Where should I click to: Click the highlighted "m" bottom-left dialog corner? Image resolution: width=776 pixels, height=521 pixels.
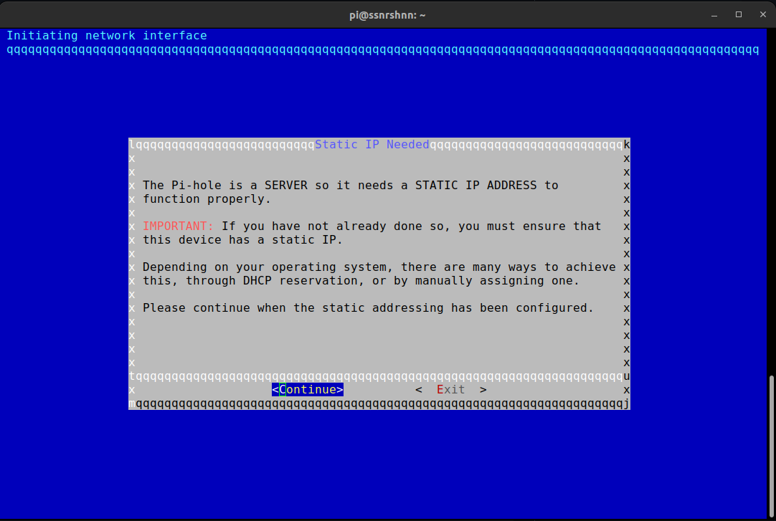pos(132,404)
